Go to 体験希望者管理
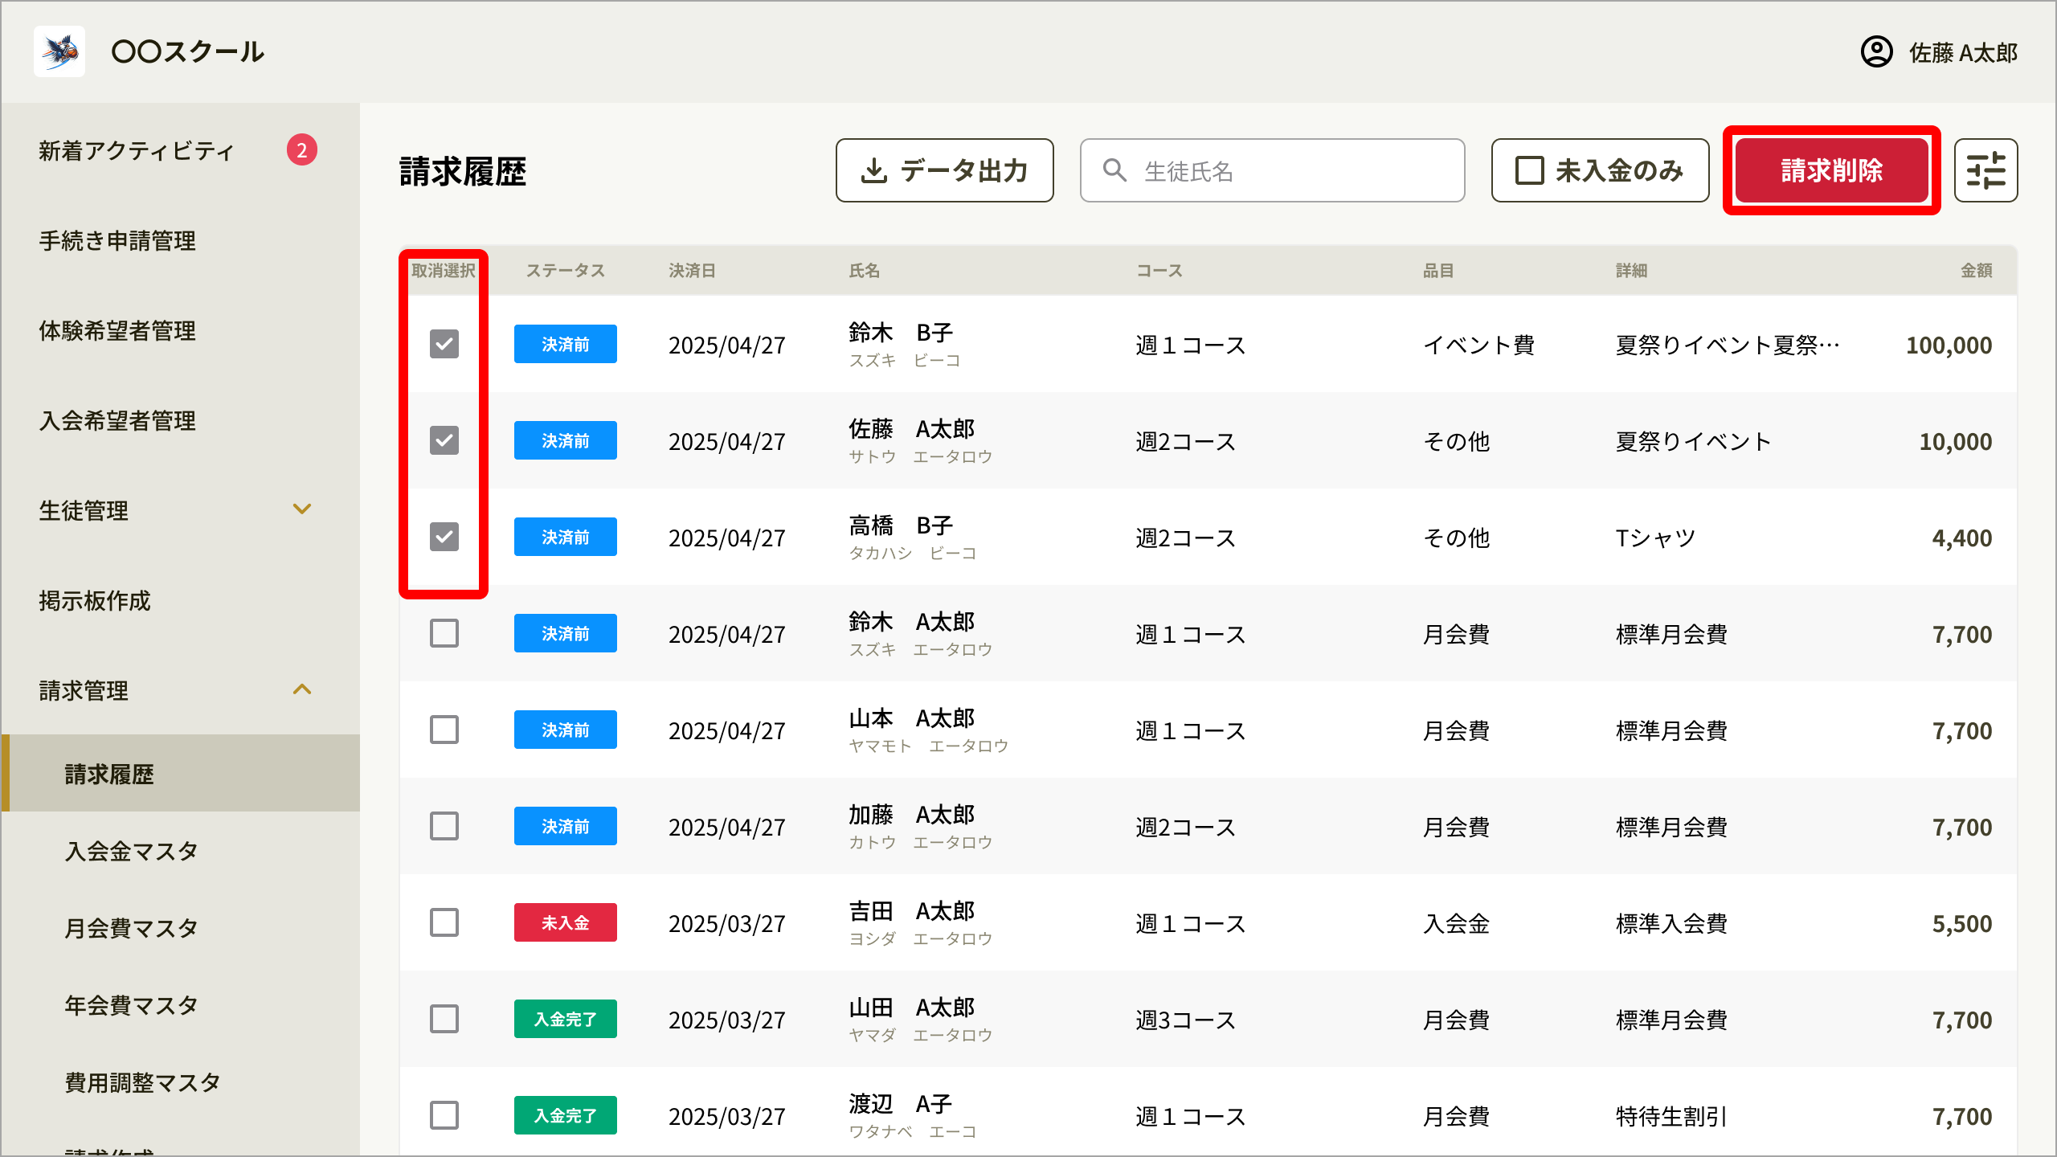This screenshot has width=2057, height=1157. click(117, 330)
